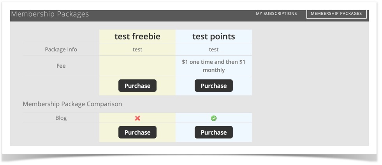Switch to the Membership Packages tab
Image resolution: width=382 pixels, height=165 pixels.
pyautogui.click(x=336, y=14)
